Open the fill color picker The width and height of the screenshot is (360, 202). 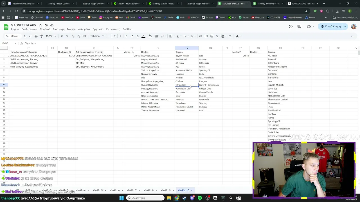pyautogui.click(x=150, y=36)
